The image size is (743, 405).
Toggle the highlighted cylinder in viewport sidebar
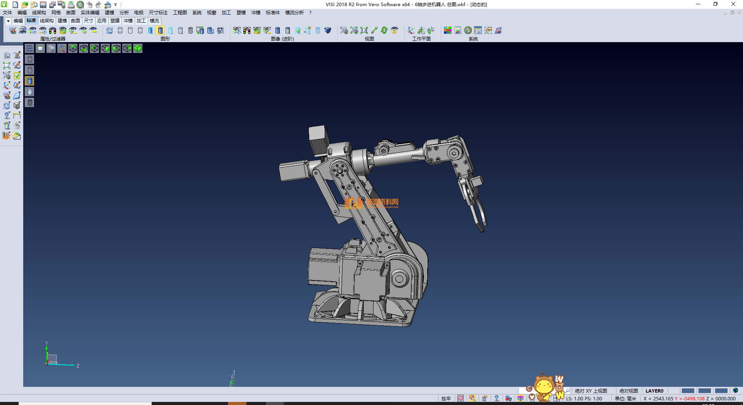tap(30, 81)
